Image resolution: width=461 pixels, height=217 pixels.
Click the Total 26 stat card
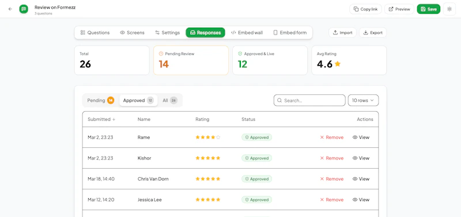click(x=112, y=60)
